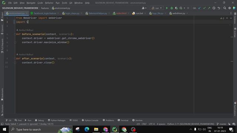
Task: Switch to the webdriver.py tab
Action: point(179,13)
